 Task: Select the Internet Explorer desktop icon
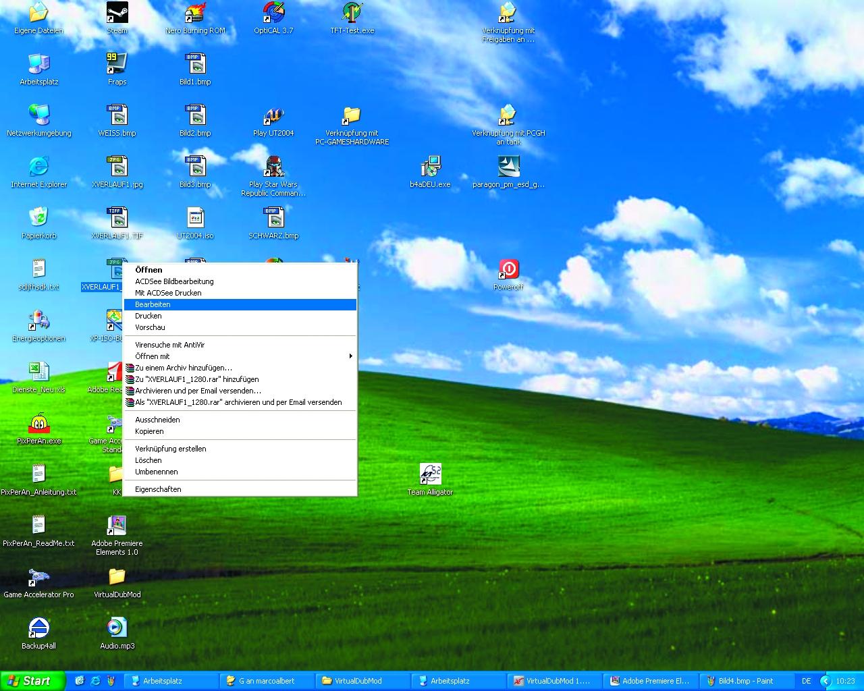point(38,167)
